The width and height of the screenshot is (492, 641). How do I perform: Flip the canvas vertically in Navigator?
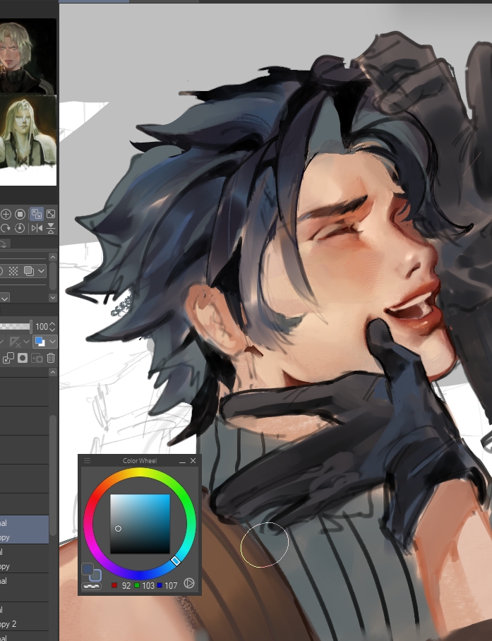pos(51,228)
